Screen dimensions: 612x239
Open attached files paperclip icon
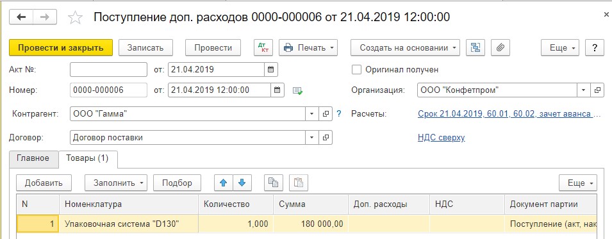500,47
